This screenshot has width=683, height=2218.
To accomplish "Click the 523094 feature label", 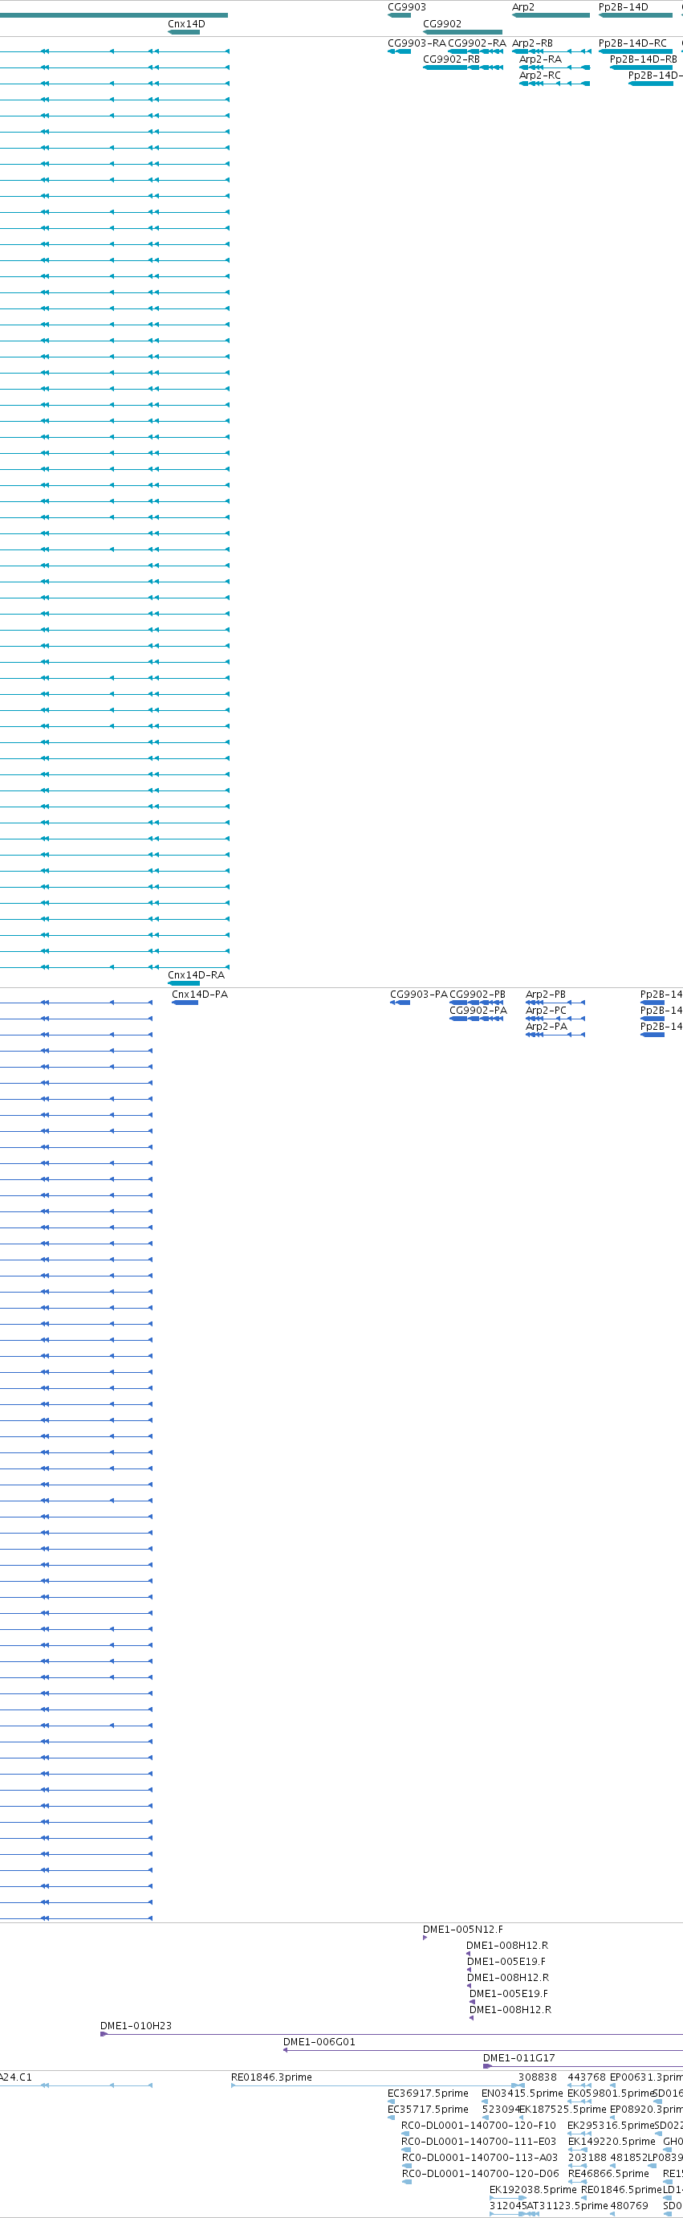I will pos(501,2110).
